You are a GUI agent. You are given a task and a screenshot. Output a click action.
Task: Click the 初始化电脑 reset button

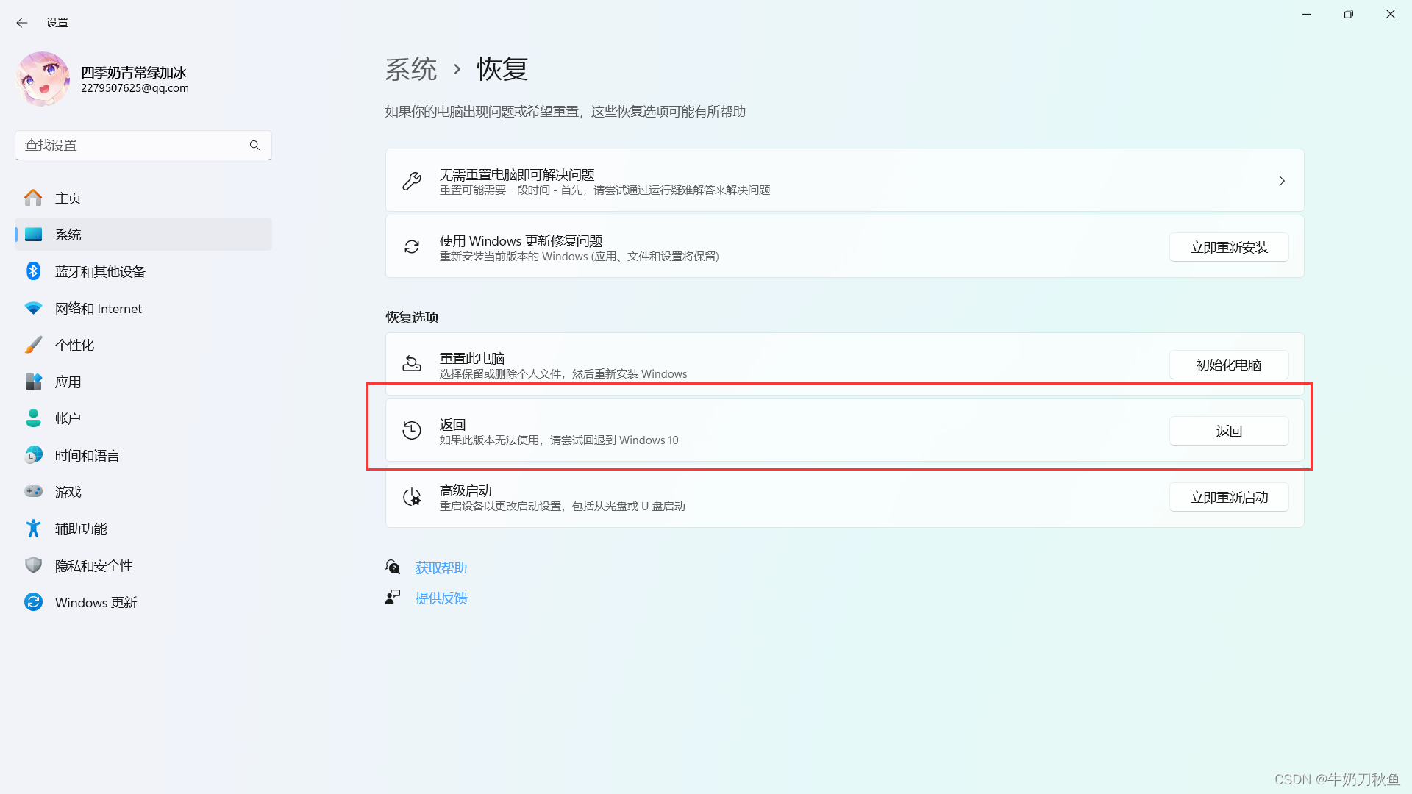point(1228,365)
